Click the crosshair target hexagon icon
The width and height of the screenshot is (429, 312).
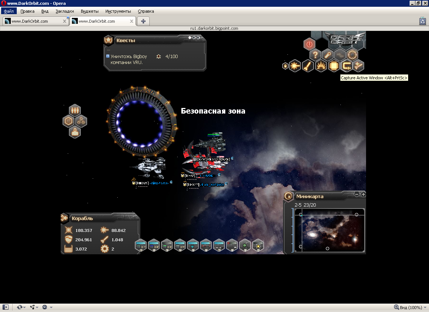[352, 55]
